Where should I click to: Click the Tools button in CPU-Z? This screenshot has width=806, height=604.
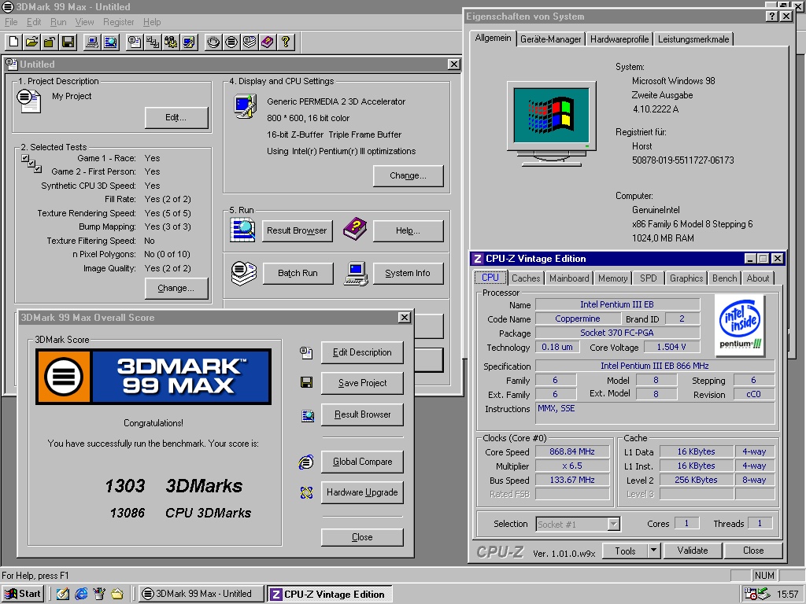coord(625,551)
